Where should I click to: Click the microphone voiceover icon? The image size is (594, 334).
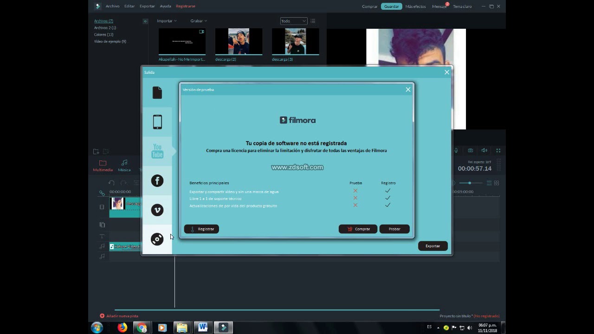click(x=456, y=150)
